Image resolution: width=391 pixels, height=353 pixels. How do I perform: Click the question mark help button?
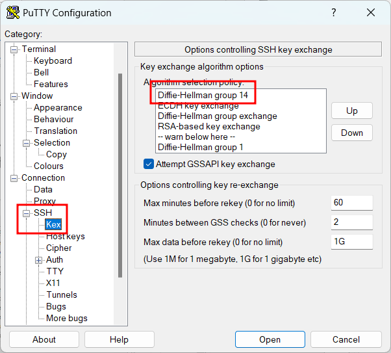[x=334, y=12]
